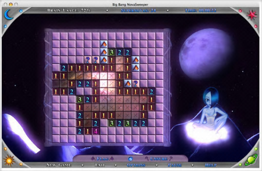
Task: Click the Time 00:00:22 display
Action: coord(201,10)
